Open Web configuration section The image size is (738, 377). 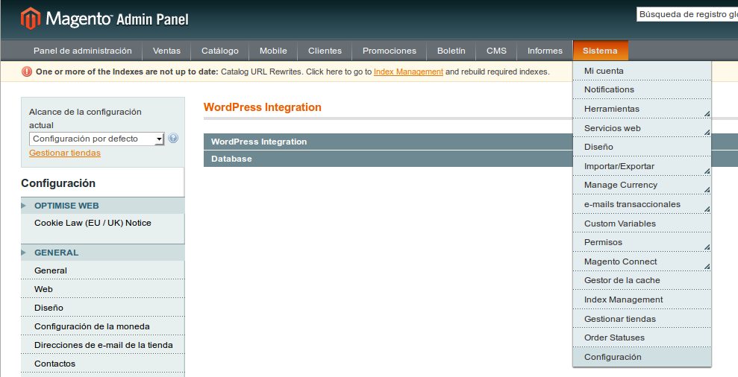coord(103,289)
